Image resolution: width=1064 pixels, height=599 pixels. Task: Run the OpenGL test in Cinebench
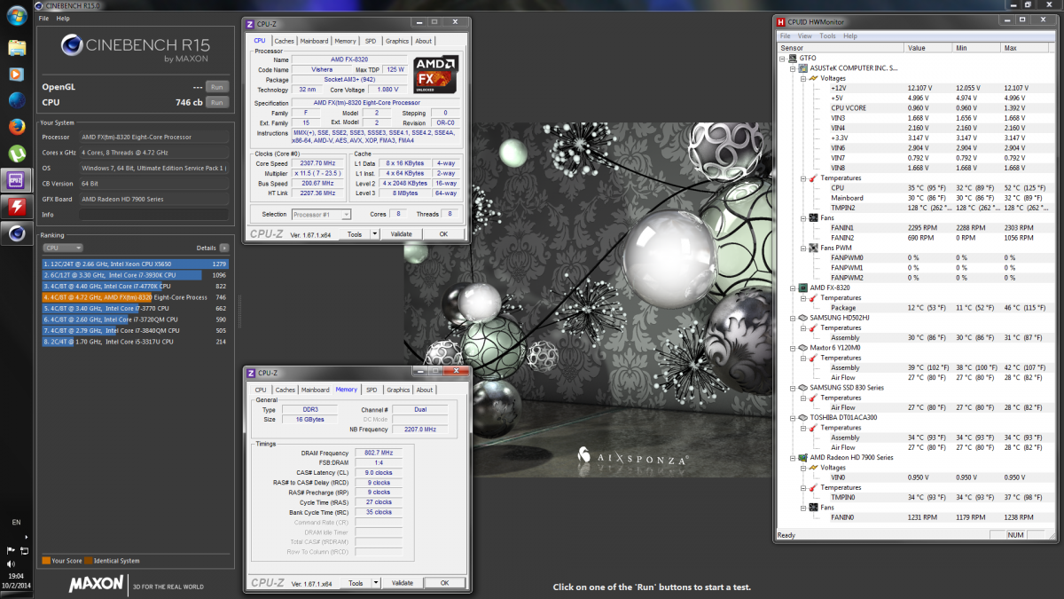click(x=216, y=87)
